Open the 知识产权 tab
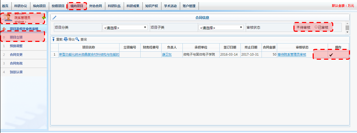The image size is (357, 133). [152, 6]
